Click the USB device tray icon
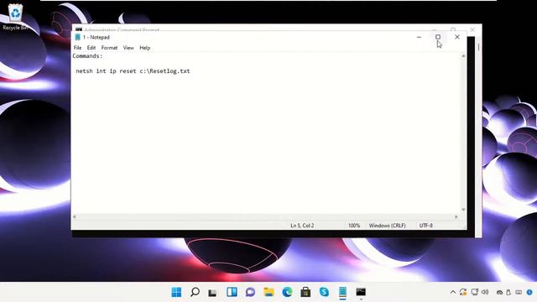537x302 pixels. point(508,293)
